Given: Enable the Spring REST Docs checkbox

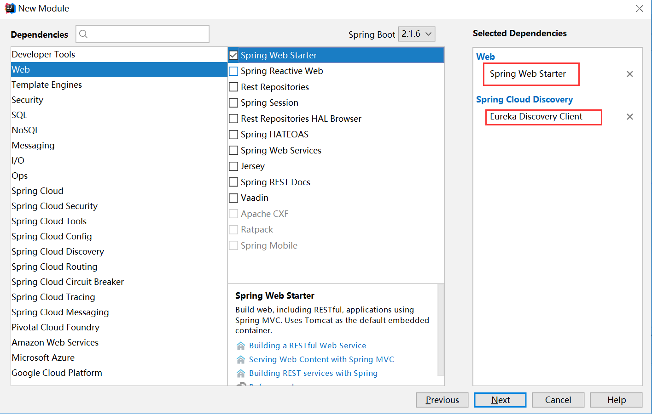Looking at the screenshot, I should pyautogui.click(x=233, y=182).
